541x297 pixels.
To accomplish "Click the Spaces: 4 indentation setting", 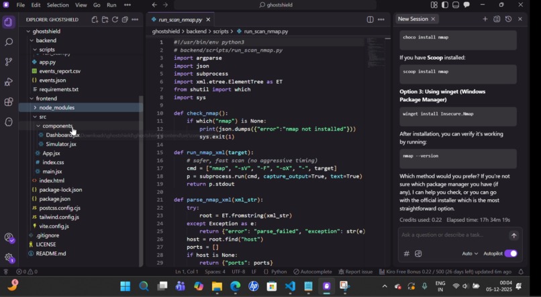I will click(215, 272).
